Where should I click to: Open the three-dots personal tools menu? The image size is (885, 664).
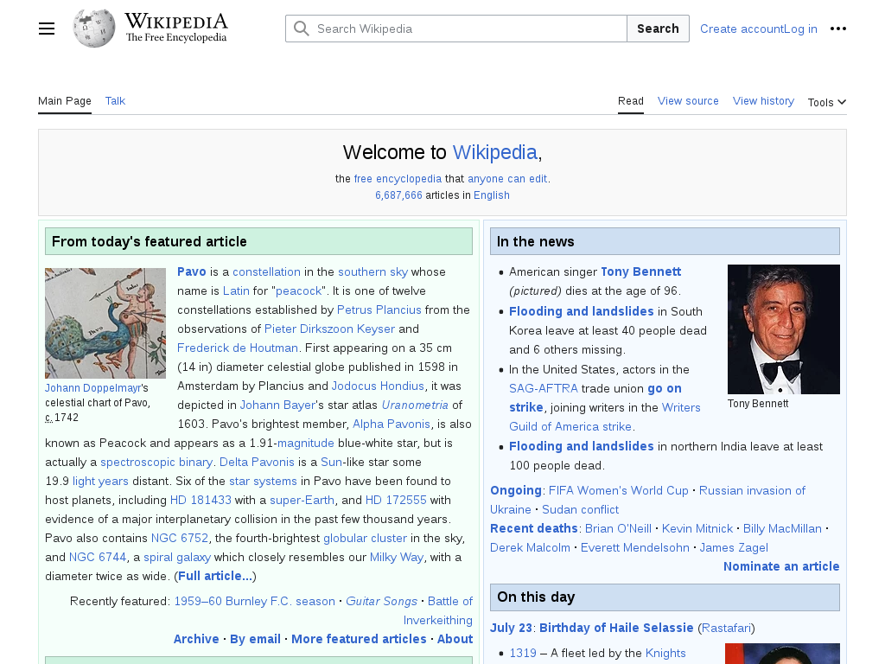pyautogui.click(x=837, y=29)
